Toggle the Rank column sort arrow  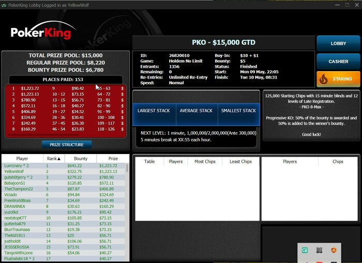tap(59, 159)
